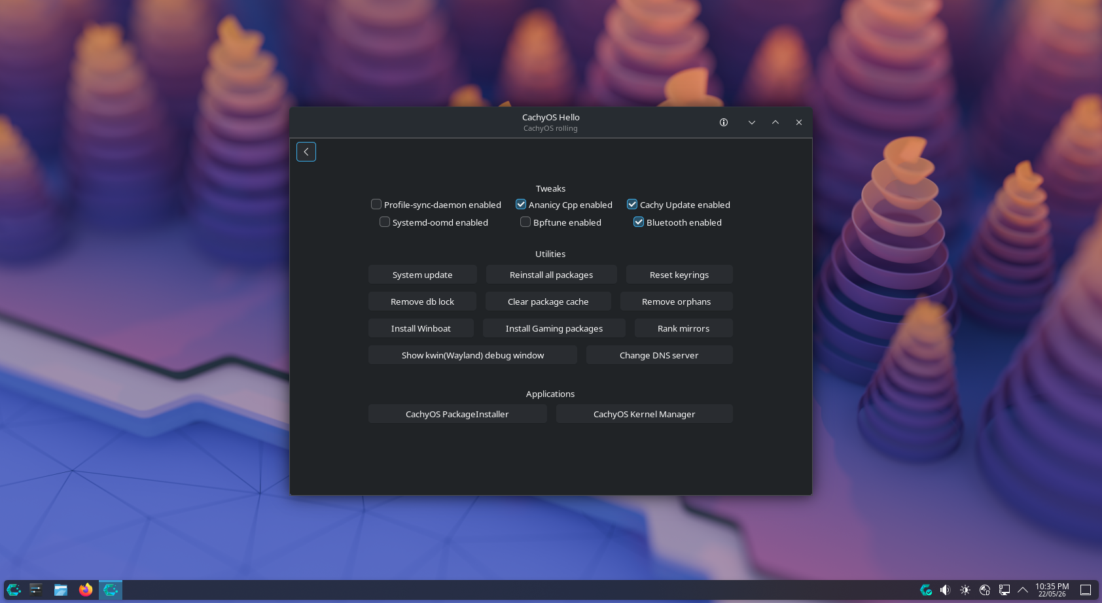Show kwin(Wayland) debug window
The image size is (1102, 603).
[472, 355]
